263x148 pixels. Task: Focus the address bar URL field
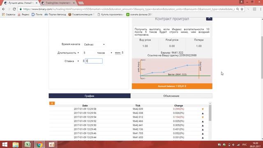129,9
